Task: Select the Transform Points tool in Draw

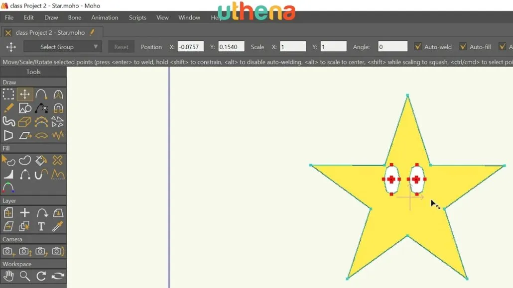Action: 25,94
